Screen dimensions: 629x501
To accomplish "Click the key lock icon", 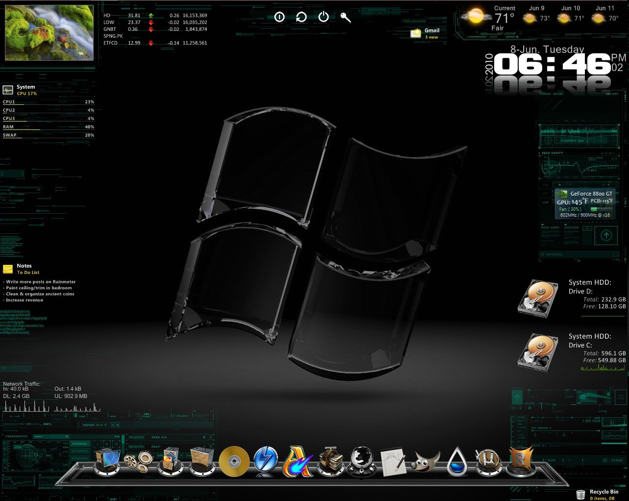I will pyautogui.click(x=346, y=18).
